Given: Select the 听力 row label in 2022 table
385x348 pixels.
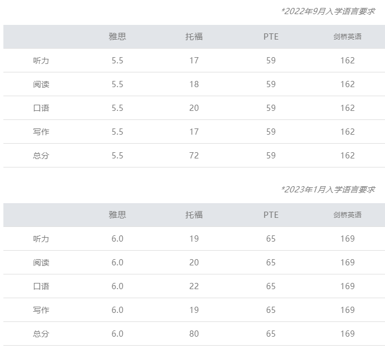Looking at the screenshot, I should click(41, 61).
